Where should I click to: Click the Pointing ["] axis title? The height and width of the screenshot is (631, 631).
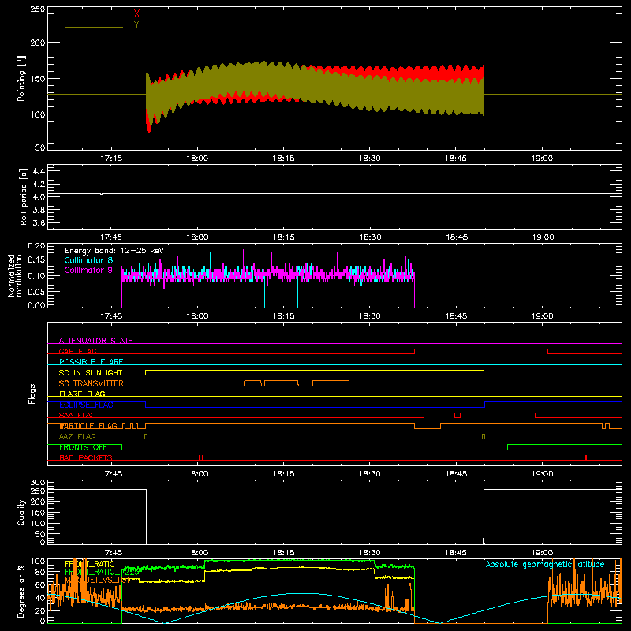(21, 78)
